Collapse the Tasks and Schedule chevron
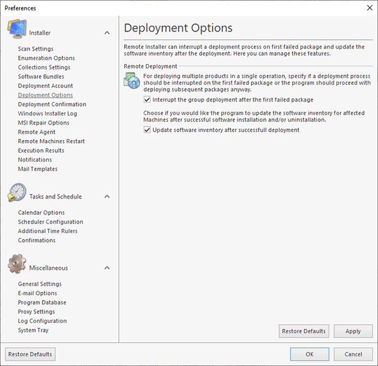The image size is (378, 366). (107, 196)
